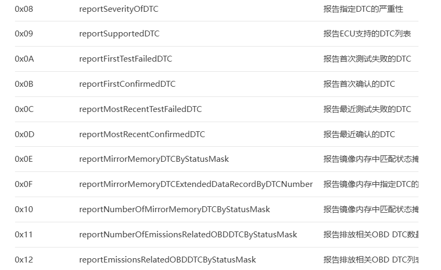Click the reportMirrorMemoryDTCByStatusMask text
This screenshot has width=441, height=270.
point(154,159)
